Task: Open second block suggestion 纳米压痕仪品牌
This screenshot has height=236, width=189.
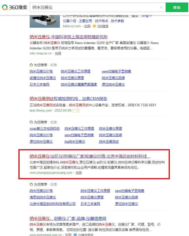Action: tap(110, 135)
